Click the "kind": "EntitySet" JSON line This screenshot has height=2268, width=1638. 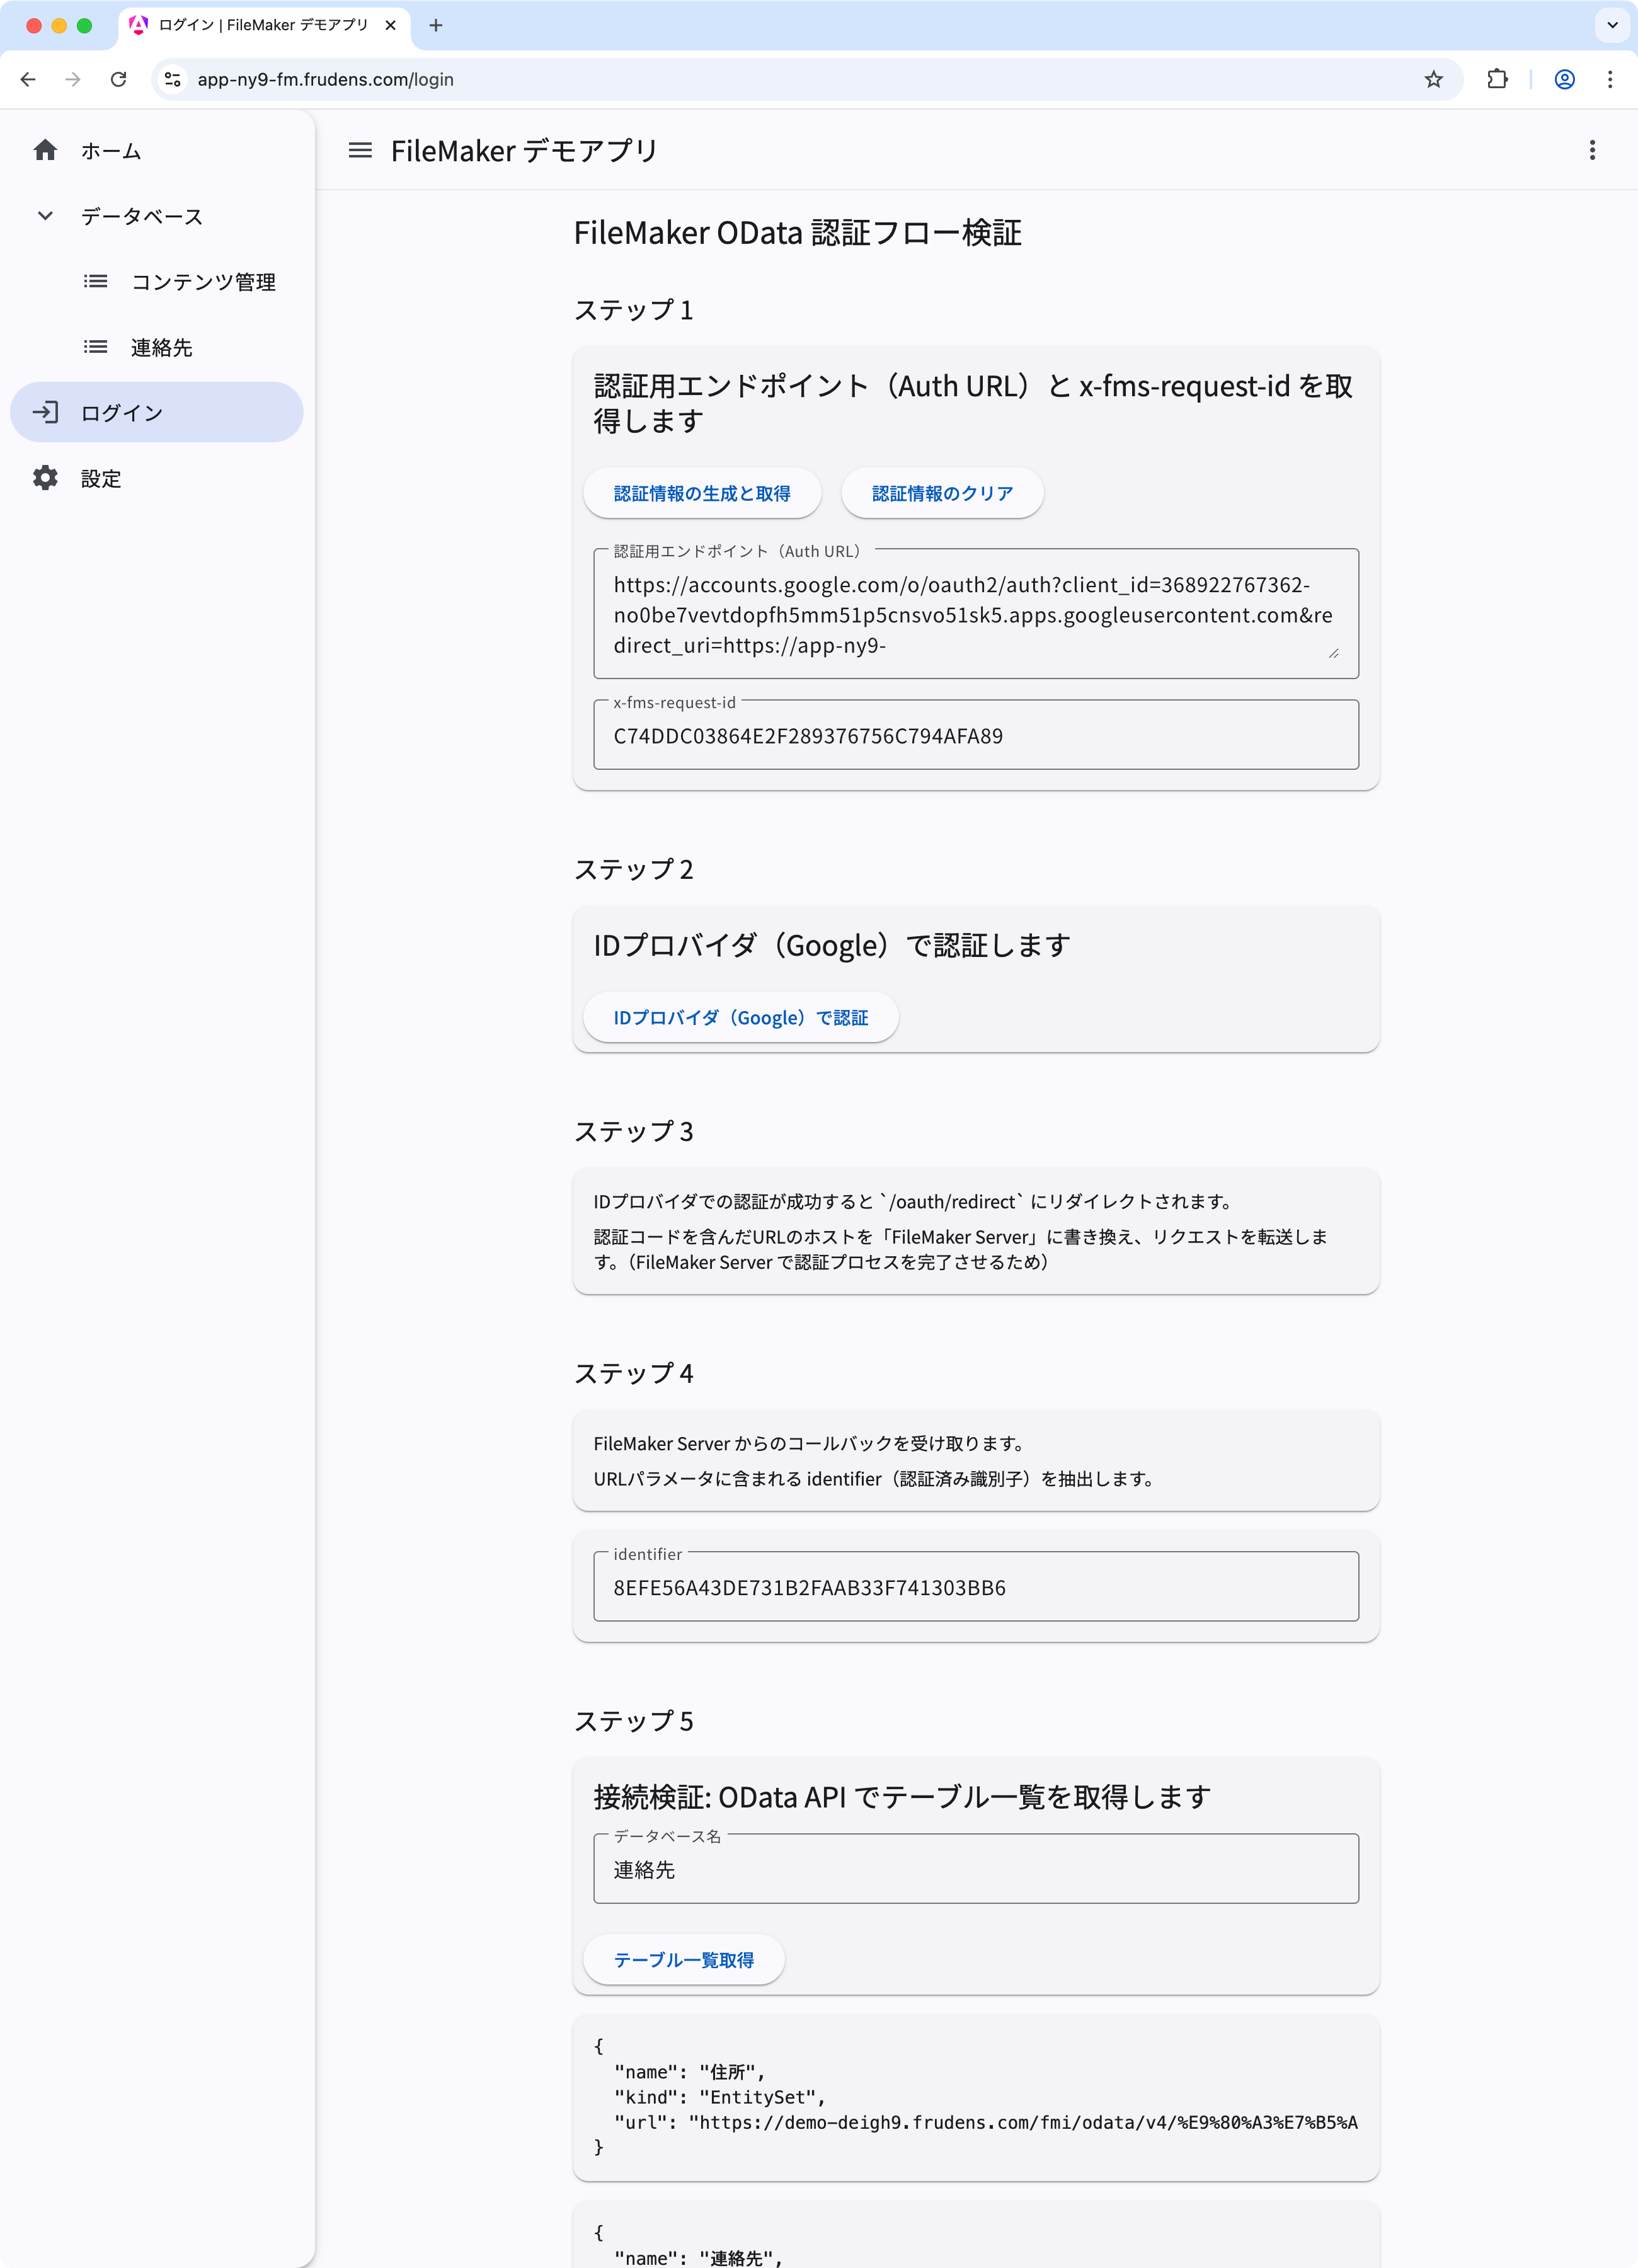click(x=719, y=2097)
